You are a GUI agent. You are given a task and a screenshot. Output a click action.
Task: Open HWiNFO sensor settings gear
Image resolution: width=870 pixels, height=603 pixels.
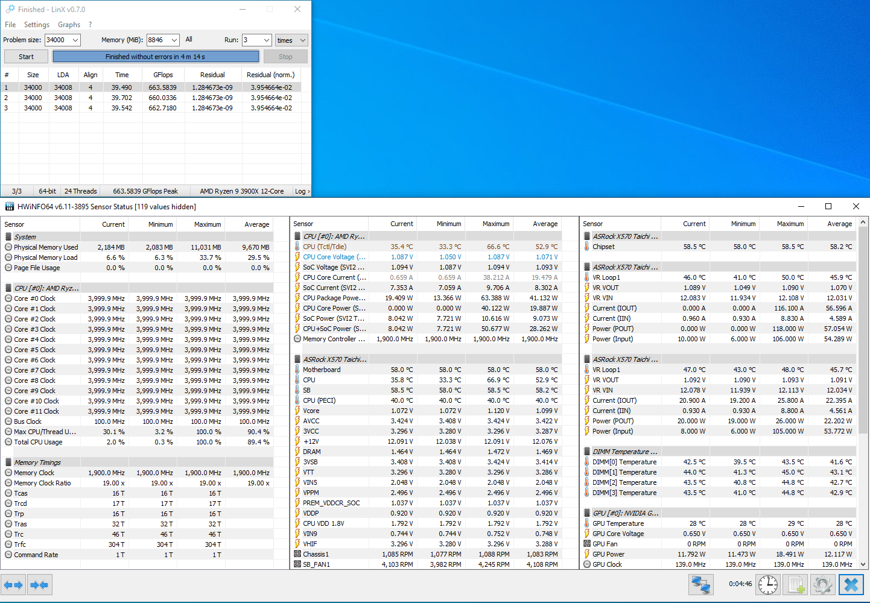(x=822, y=584)
